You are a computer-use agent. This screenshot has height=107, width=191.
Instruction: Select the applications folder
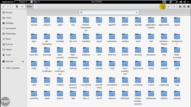pyautogui.click(x=164, y=21)
